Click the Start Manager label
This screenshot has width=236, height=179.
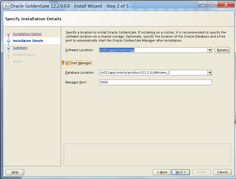(81, 63)
